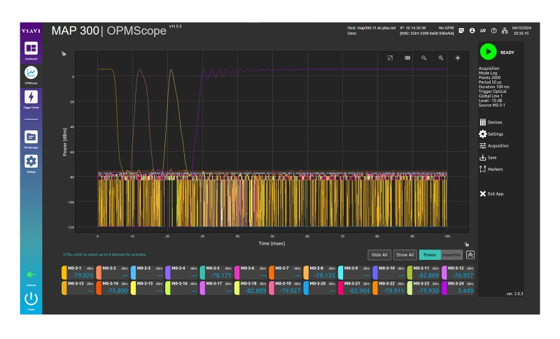Click the Hide All button
560x339 pixels.
(x=379, y=255)
